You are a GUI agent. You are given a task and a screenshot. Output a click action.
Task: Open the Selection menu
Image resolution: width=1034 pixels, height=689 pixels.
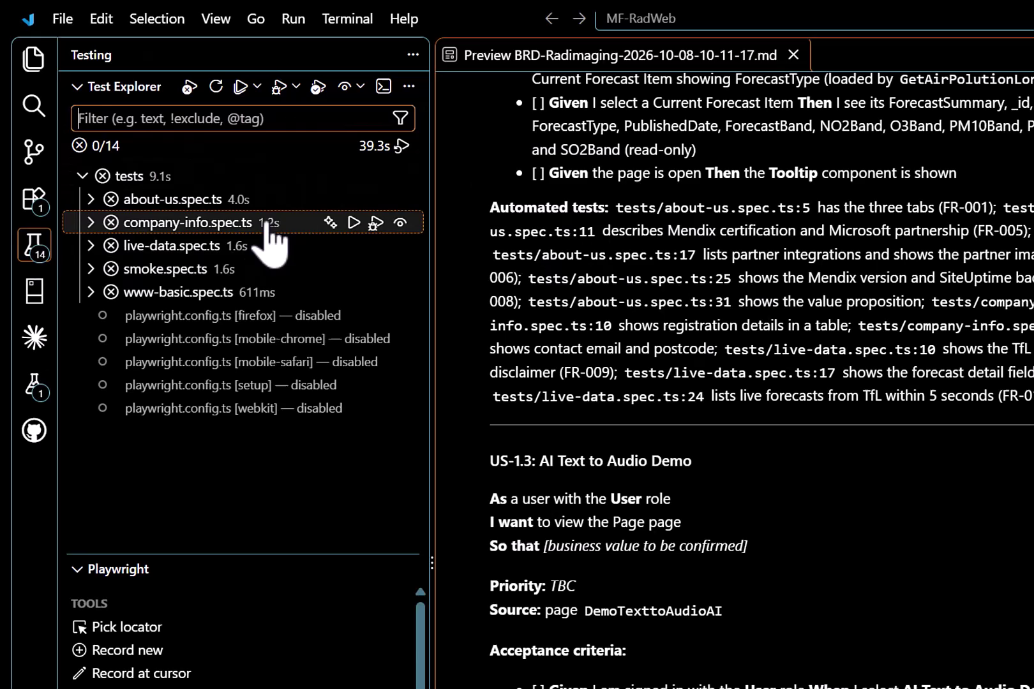click(157, 19)
